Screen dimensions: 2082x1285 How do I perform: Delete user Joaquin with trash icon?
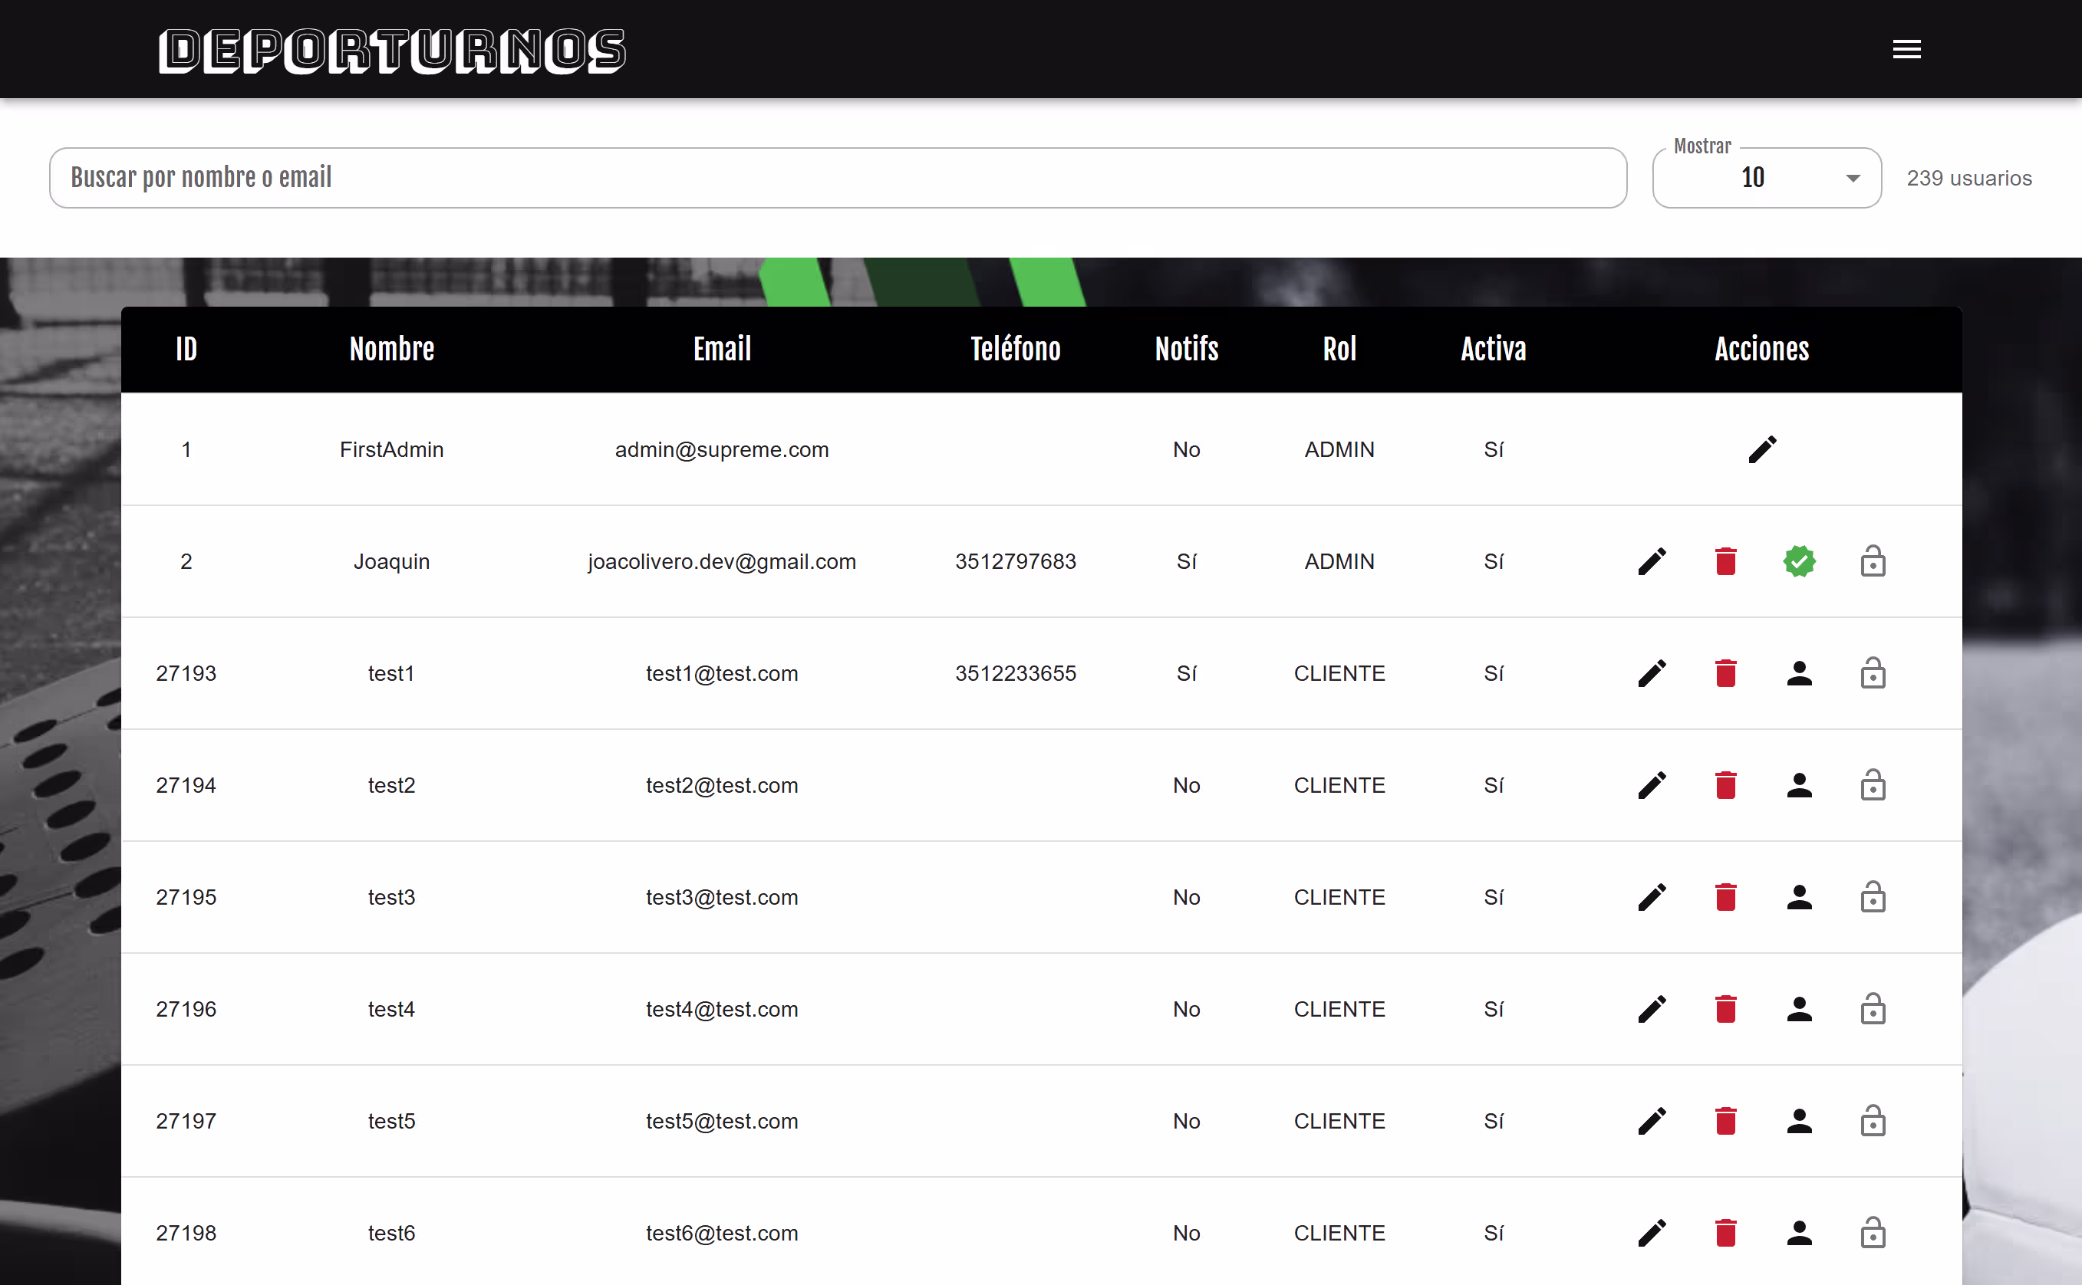1725,562
